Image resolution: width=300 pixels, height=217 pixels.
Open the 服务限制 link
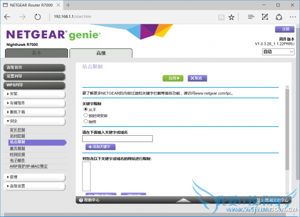point(17,149)
